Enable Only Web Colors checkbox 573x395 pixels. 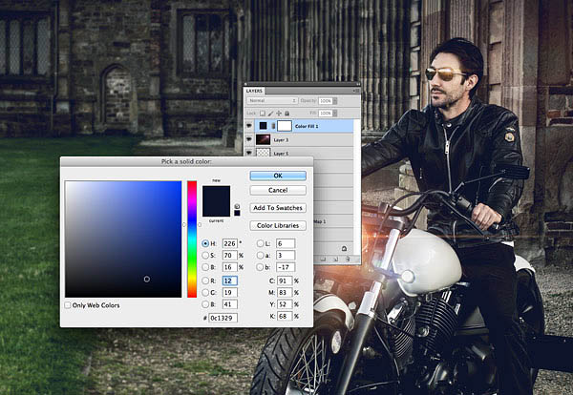pos(68,304)
